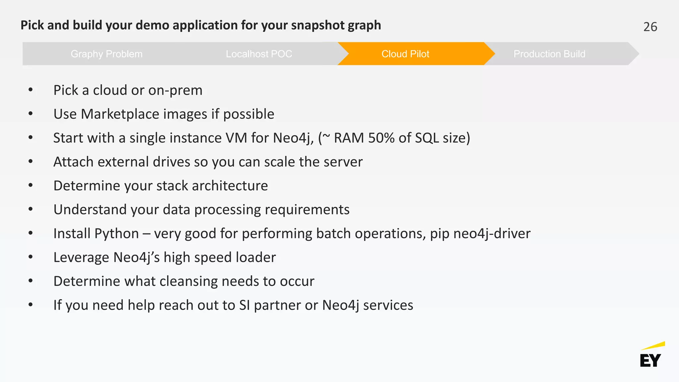Screen dimensions: 679x382
Task: Click the slide number 26
Action: coord(650,27)
